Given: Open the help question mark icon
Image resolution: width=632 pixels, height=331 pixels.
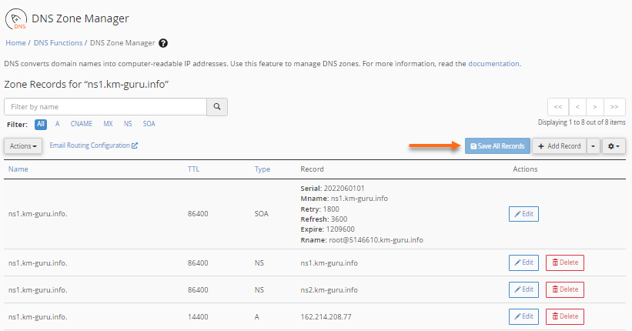Looking at the screenshot, I should [x=163, y=43].
